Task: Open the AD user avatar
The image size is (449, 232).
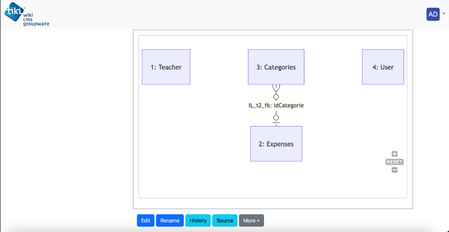Action: click(x=433, y=14)
